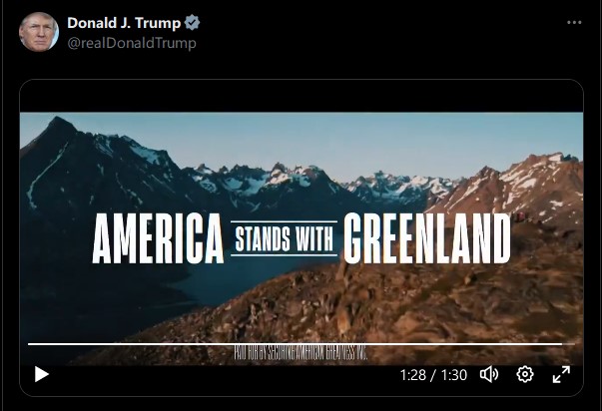Mute the video using the speaker icon

click(x=489, y=374)
